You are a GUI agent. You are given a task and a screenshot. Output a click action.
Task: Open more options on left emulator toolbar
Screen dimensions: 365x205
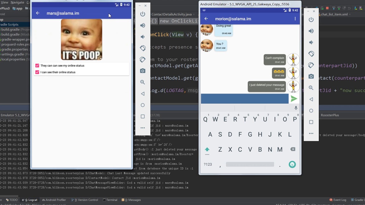(x=143, y=128)
